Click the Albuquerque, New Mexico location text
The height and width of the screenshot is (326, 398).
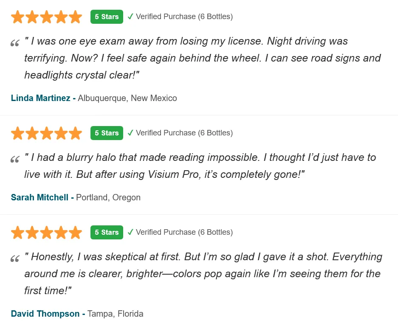127,98
